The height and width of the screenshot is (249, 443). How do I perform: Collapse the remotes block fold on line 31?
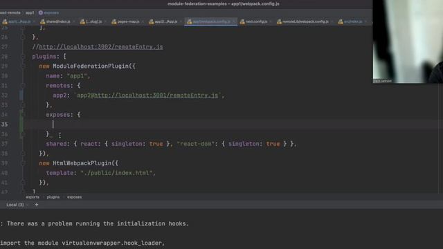(x=23, y=86)
